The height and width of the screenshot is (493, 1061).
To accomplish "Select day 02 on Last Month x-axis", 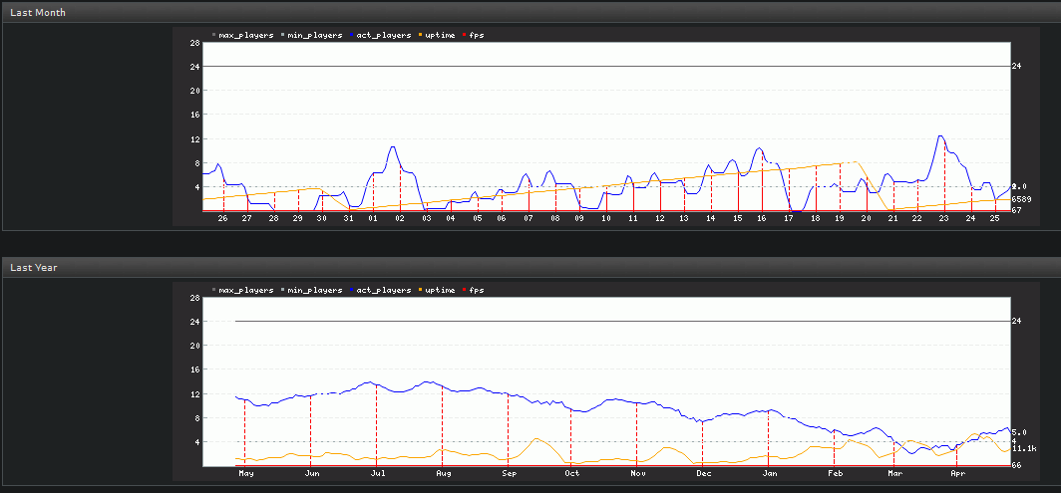I will [399, 218].
